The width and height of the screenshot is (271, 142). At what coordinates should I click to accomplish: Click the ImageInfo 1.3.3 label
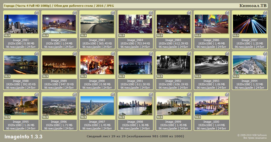click(23, 137)
